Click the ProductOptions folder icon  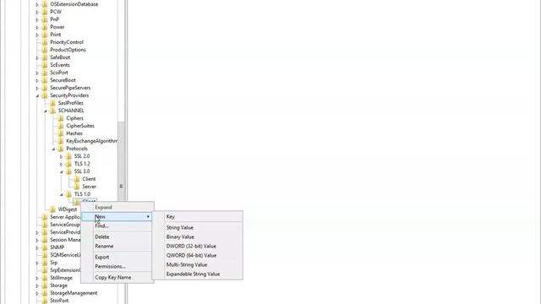pos(45,50)
